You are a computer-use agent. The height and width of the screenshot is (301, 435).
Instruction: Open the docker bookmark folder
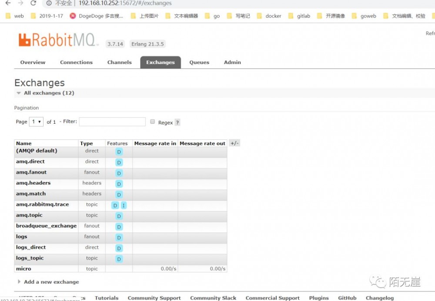(x=269, y=16)
